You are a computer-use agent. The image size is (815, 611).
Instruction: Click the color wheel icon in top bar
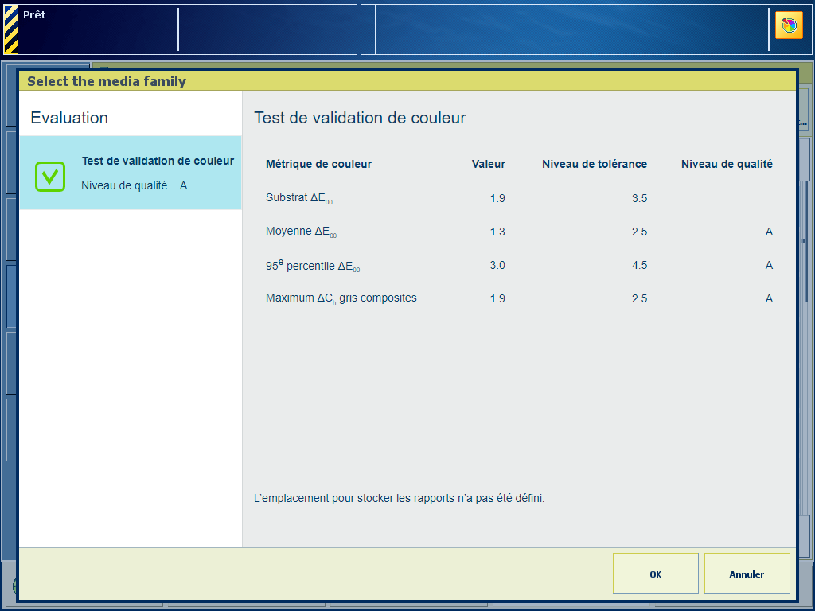tap(789, 25)
